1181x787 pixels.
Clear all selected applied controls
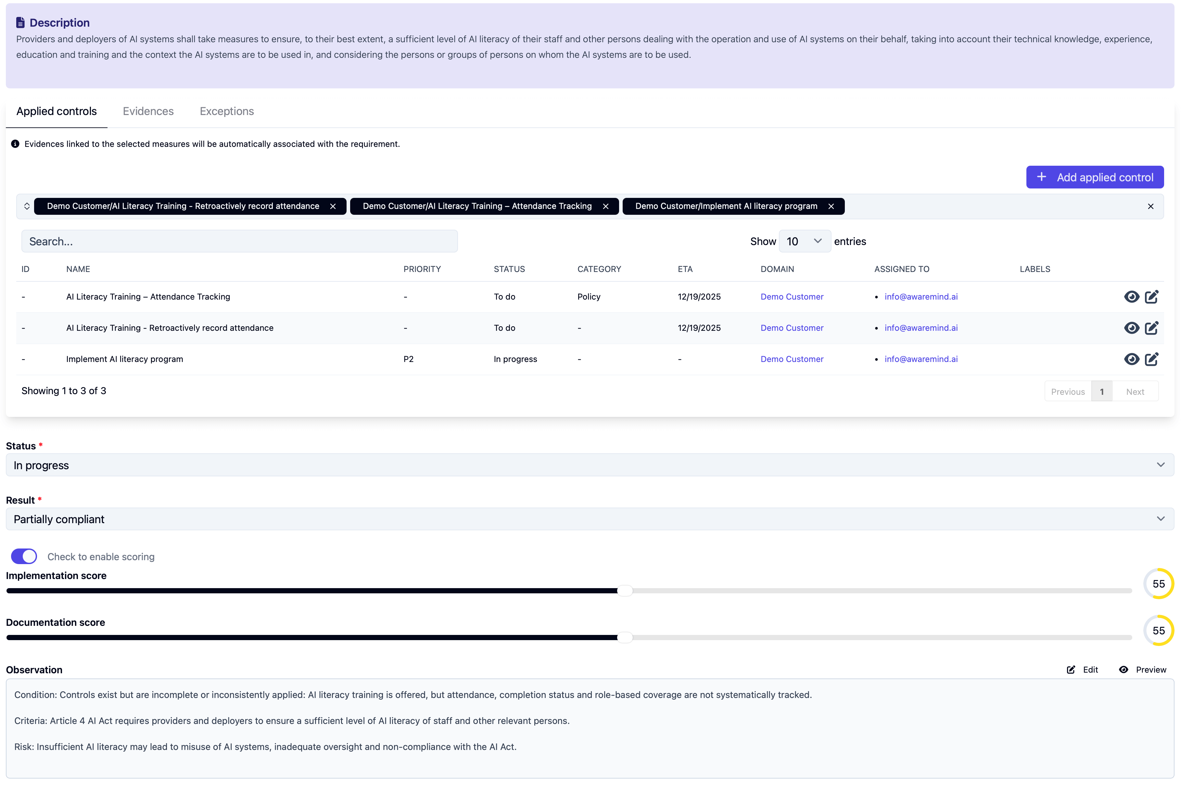click(x=1150, y=206)
